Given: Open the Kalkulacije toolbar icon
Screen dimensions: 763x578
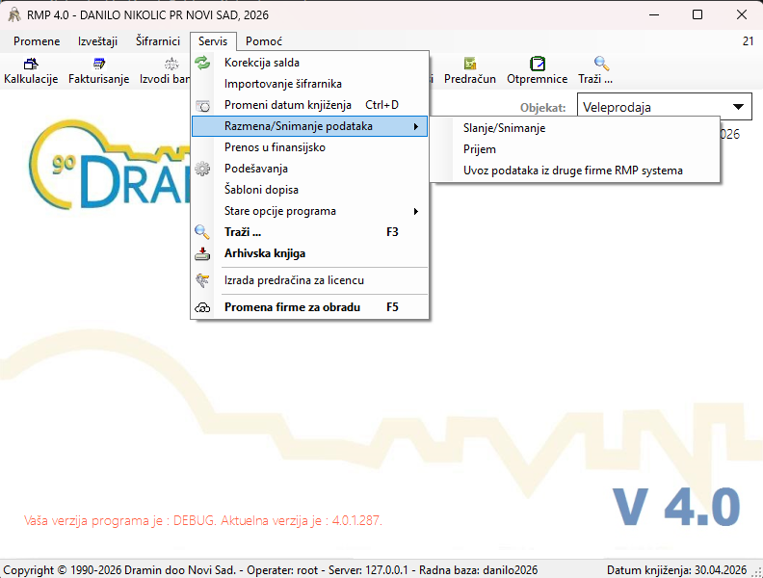Looking at the screenshot, I should [31, 64].
